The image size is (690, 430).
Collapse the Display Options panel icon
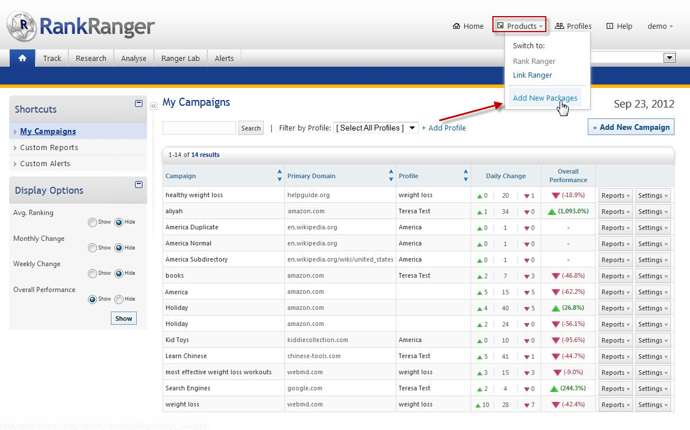point(138,185)
